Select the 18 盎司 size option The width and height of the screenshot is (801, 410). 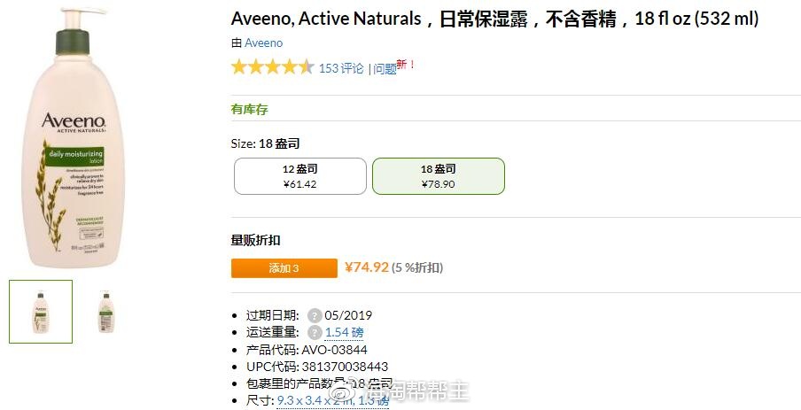[439, 176]
